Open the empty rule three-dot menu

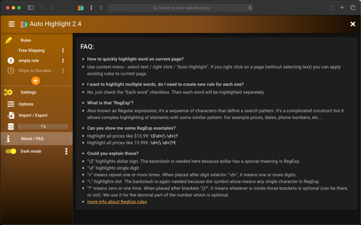[63, 60]
